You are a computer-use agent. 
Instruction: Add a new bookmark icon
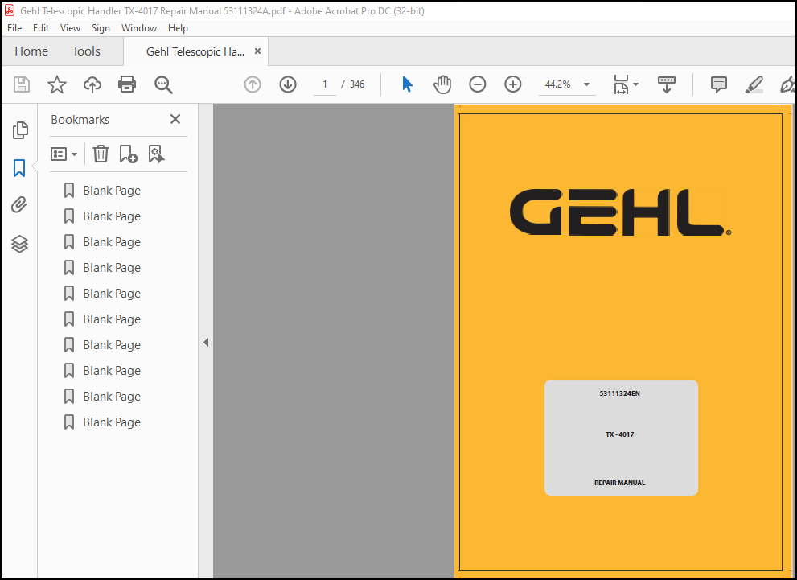coord(128,154)
